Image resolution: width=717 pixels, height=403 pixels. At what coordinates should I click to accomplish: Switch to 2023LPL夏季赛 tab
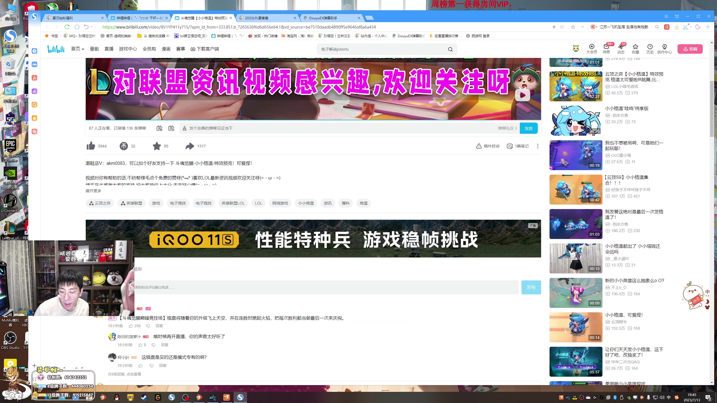click(x=267, y=18)
